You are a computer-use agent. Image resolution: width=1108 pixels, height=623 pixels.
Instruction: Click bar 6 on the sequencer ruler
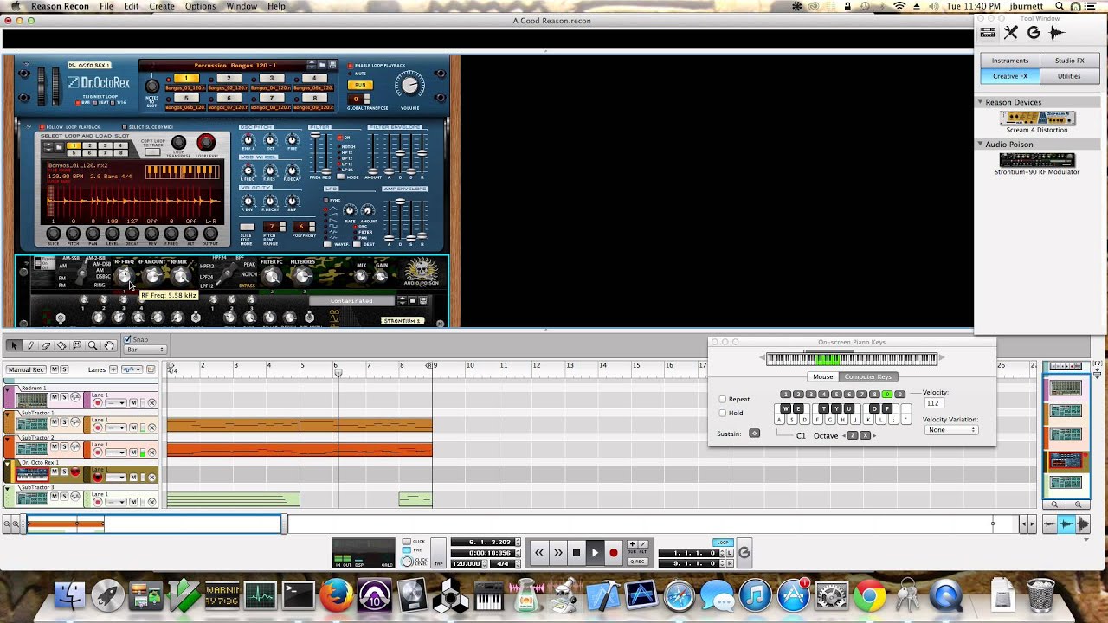336,366
